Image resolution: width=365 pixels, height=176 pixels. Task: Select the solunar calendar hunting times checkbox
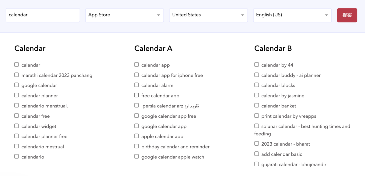[x=256, y=126]
